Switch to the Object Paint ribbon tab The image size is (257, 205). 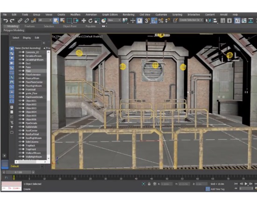[70, 26]
